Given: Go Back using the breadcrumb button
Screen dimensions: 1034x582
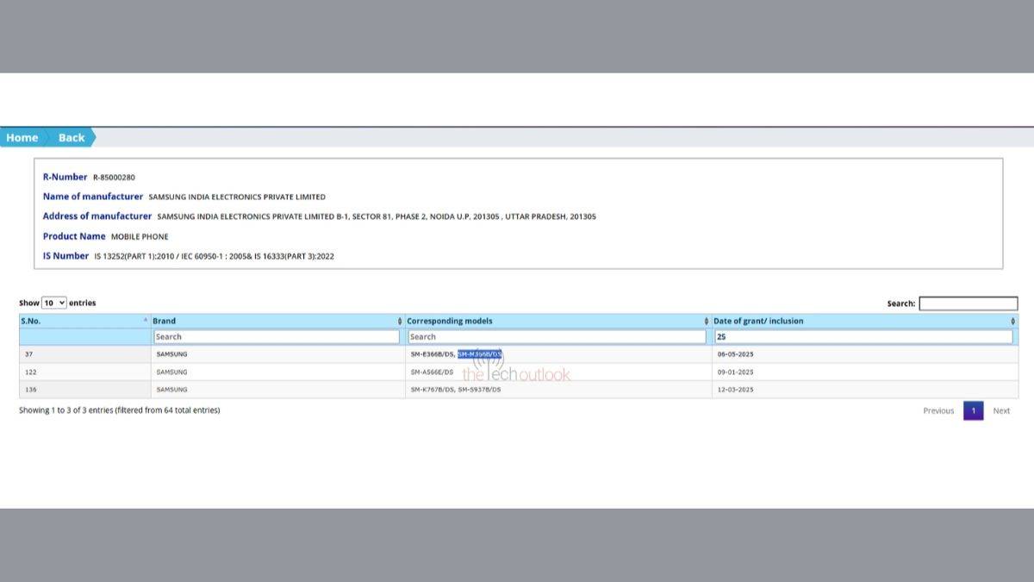Looking at the screenshot, I should [x=72, y=137].
